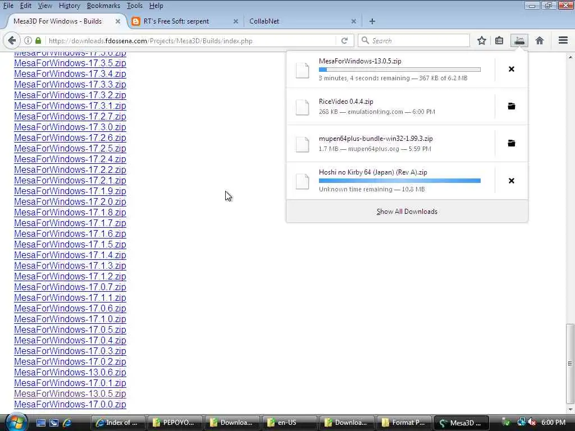This screenshot has height=431, width=575.
Task: Open the Edit menu
Action: [x=25, y=6]
